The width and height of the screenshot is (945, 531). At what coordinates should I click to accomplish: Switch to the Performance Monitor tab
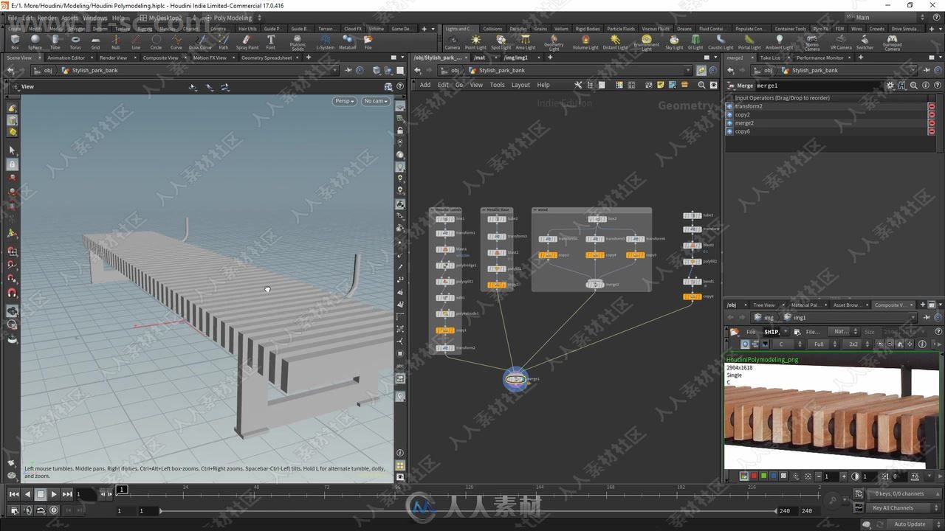pos(819,58)
